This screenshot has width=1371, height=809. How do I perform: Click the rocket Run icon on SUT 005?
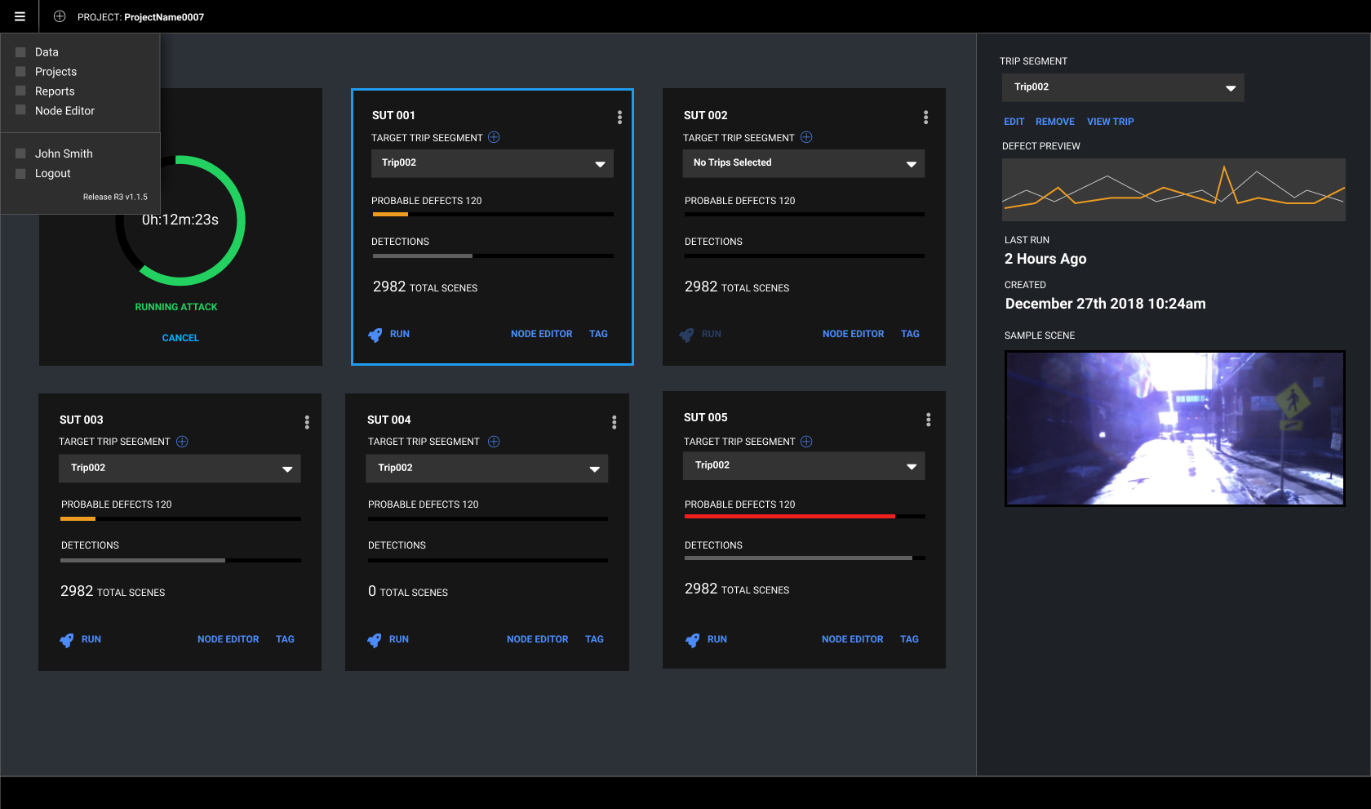coord(693,640)
